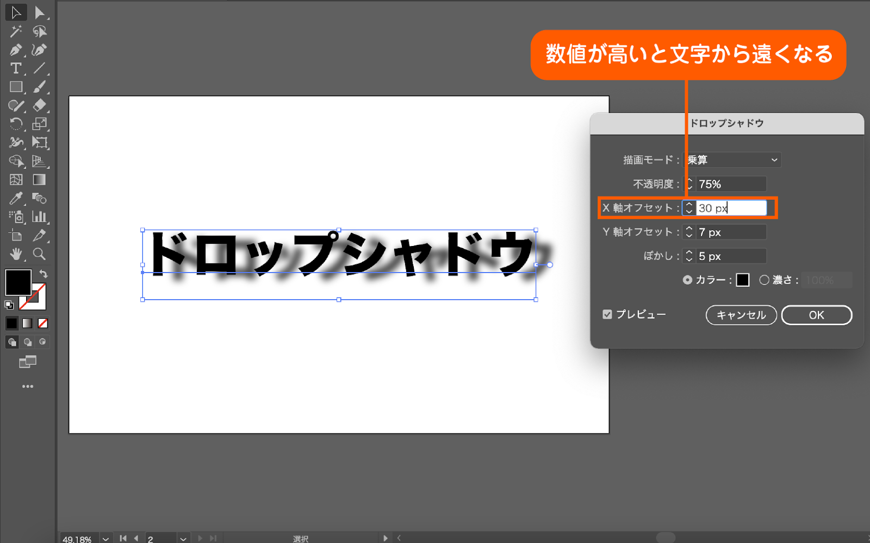Viewport: 870px width, 543px height.
Task: Select the Pen tool
Action: pyautogui.click(x=16, y=50)
